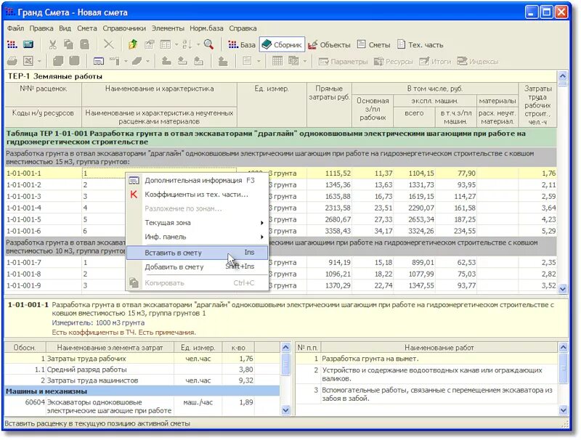The image size is (581, 440).
Task: Click the grid table icon in second toolbar
Action: coord(277,61)
